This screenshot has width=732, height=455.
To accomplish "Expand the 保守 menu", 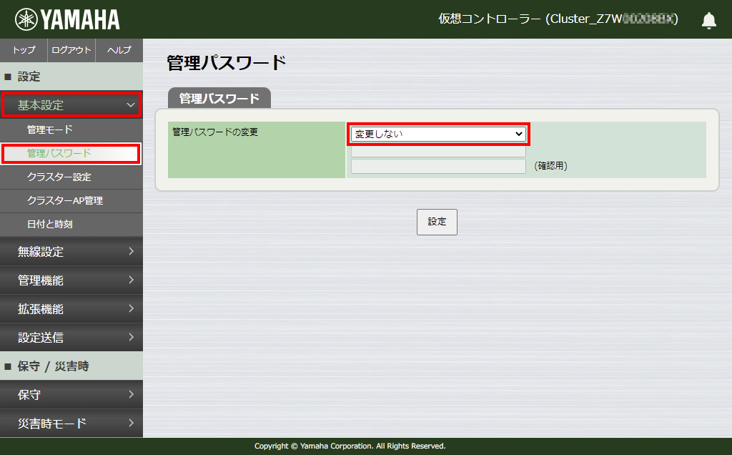I will pyautogui.click(x=71, y=394).
